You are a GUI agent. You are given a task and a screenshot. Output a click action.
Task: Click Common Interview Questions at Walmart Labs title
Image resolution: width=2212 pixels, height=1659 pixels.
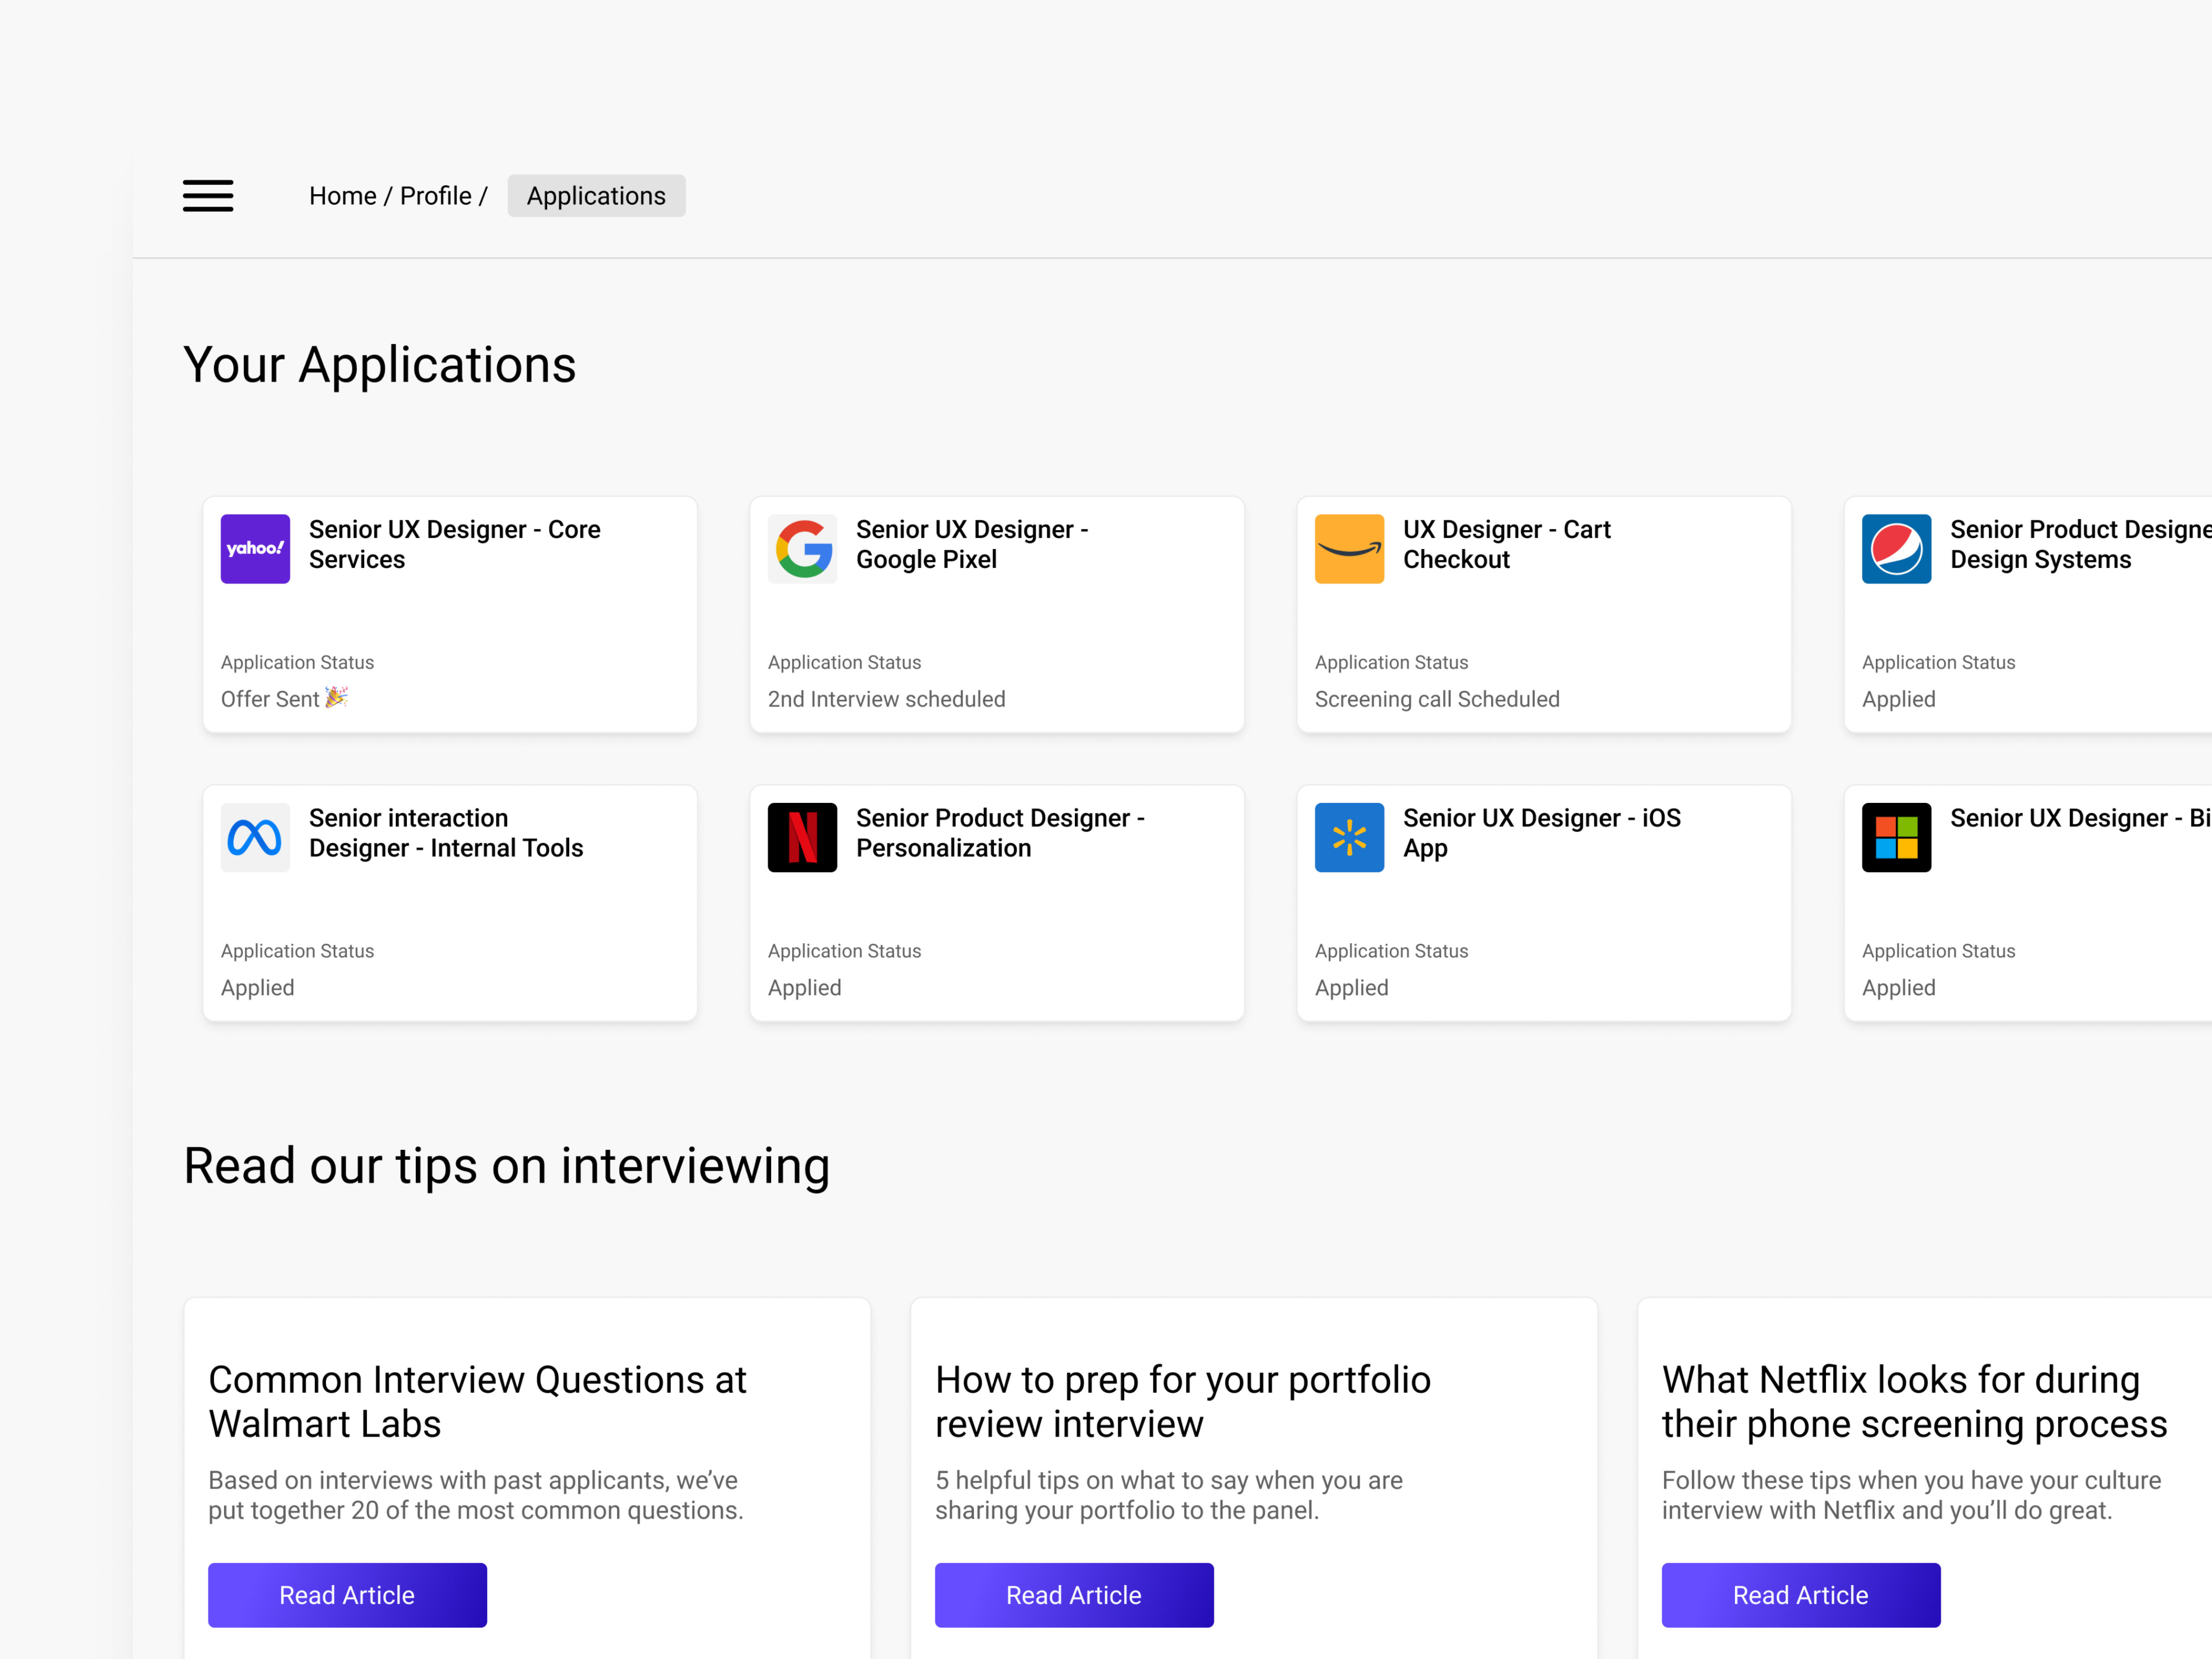pyautogui.click(x=477, y=1402)
